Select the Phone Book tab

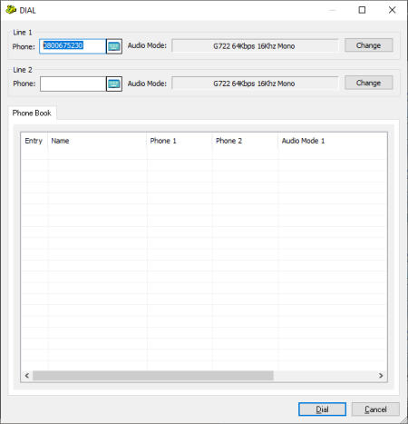coord(32,113)
